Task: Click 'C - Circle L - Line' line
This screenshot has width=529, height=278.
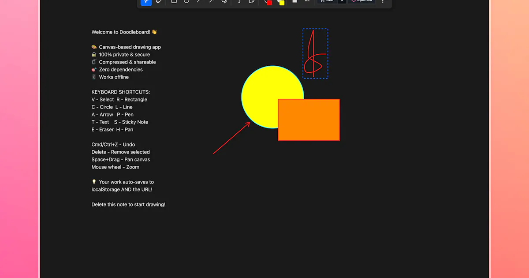Action: [112, 107]
